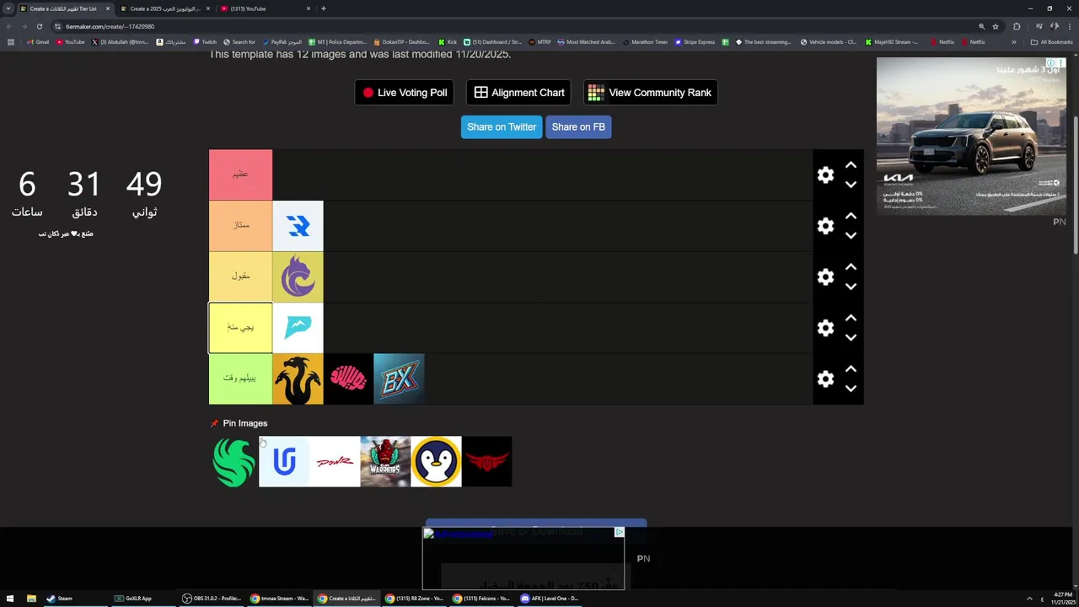Pick the red winged logo on black
1079x607 pixels.
point(486,461)
